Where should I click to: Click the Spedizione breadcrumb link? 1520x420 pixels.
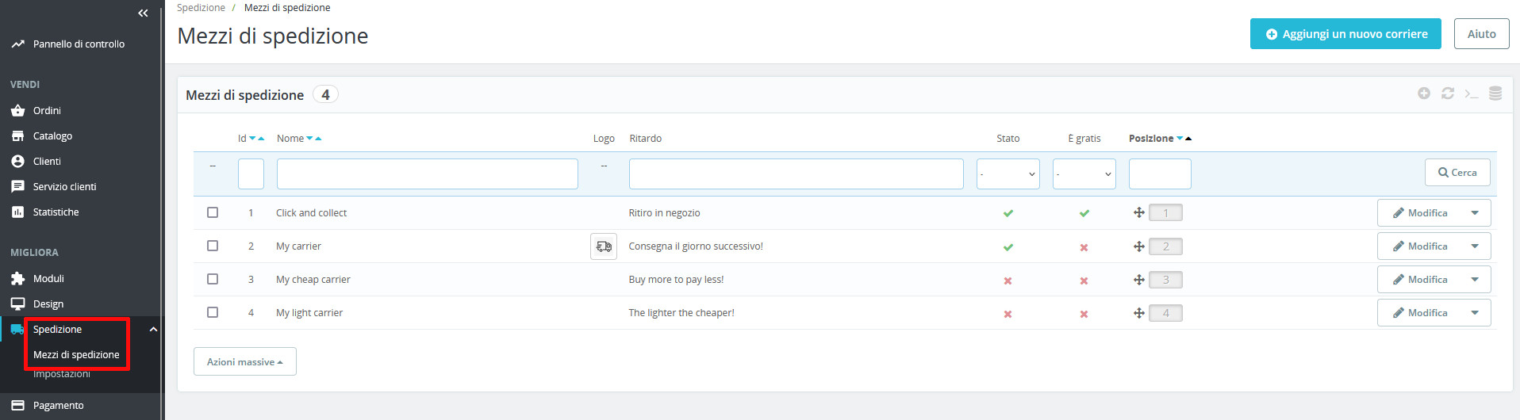coord(201,8)
